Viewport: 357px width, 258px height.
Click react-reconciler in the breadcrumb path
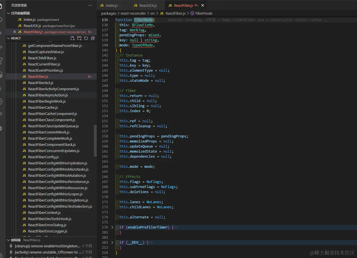[x=133, y=13]
